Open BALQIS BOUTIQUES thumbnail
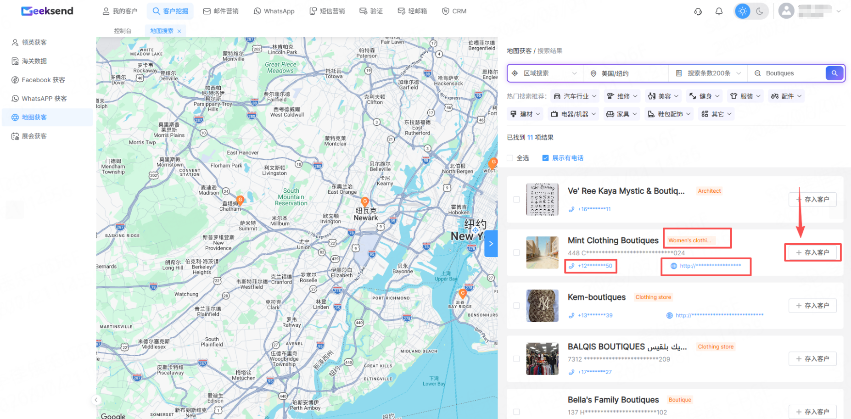 click(543, 359)
